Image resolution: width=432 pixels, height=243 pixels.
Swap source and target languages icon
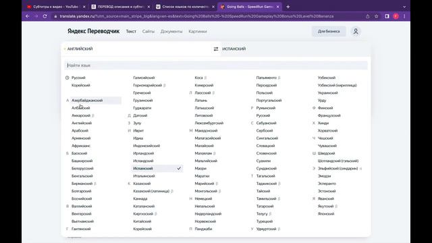(x=216, y=49)
